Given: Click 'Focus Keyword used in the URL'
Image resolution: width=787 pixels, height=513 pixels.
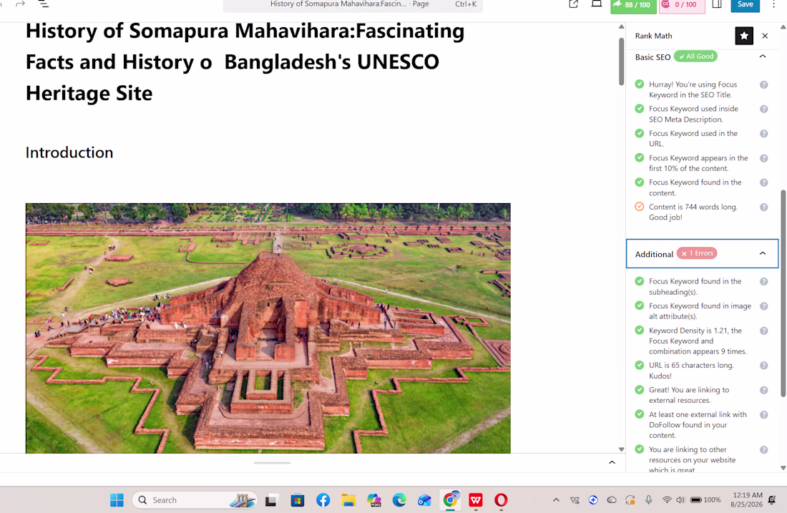Looking at the screenshot, I should [x=693, y=139].
